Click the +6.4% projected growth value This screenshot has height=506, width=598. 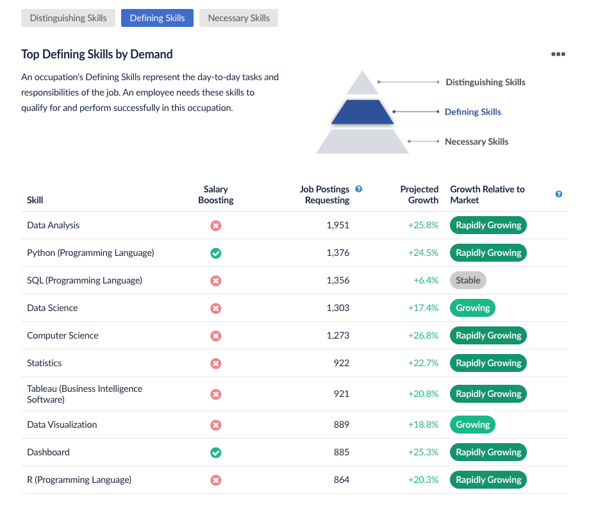426,280
